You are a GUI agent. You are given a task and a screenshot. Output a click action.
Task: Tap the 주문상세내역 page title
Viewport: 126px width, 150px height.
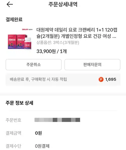coord(63,4)
